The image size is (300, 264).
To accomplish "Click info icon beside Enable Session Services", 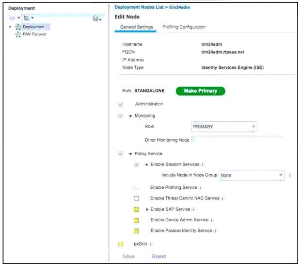I will point(203,165).
